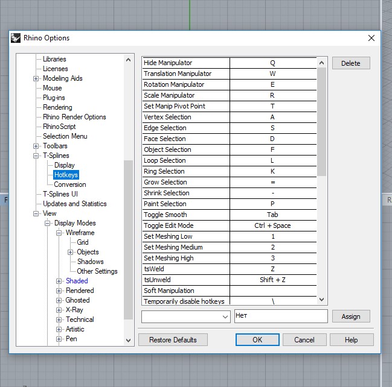
Task: Click Restore Defaults button
Action: [173, 340]
